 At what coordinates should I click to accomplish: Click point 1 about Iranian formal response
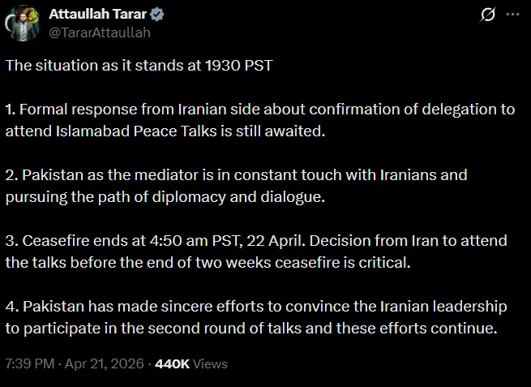click(x=259, y=120)
